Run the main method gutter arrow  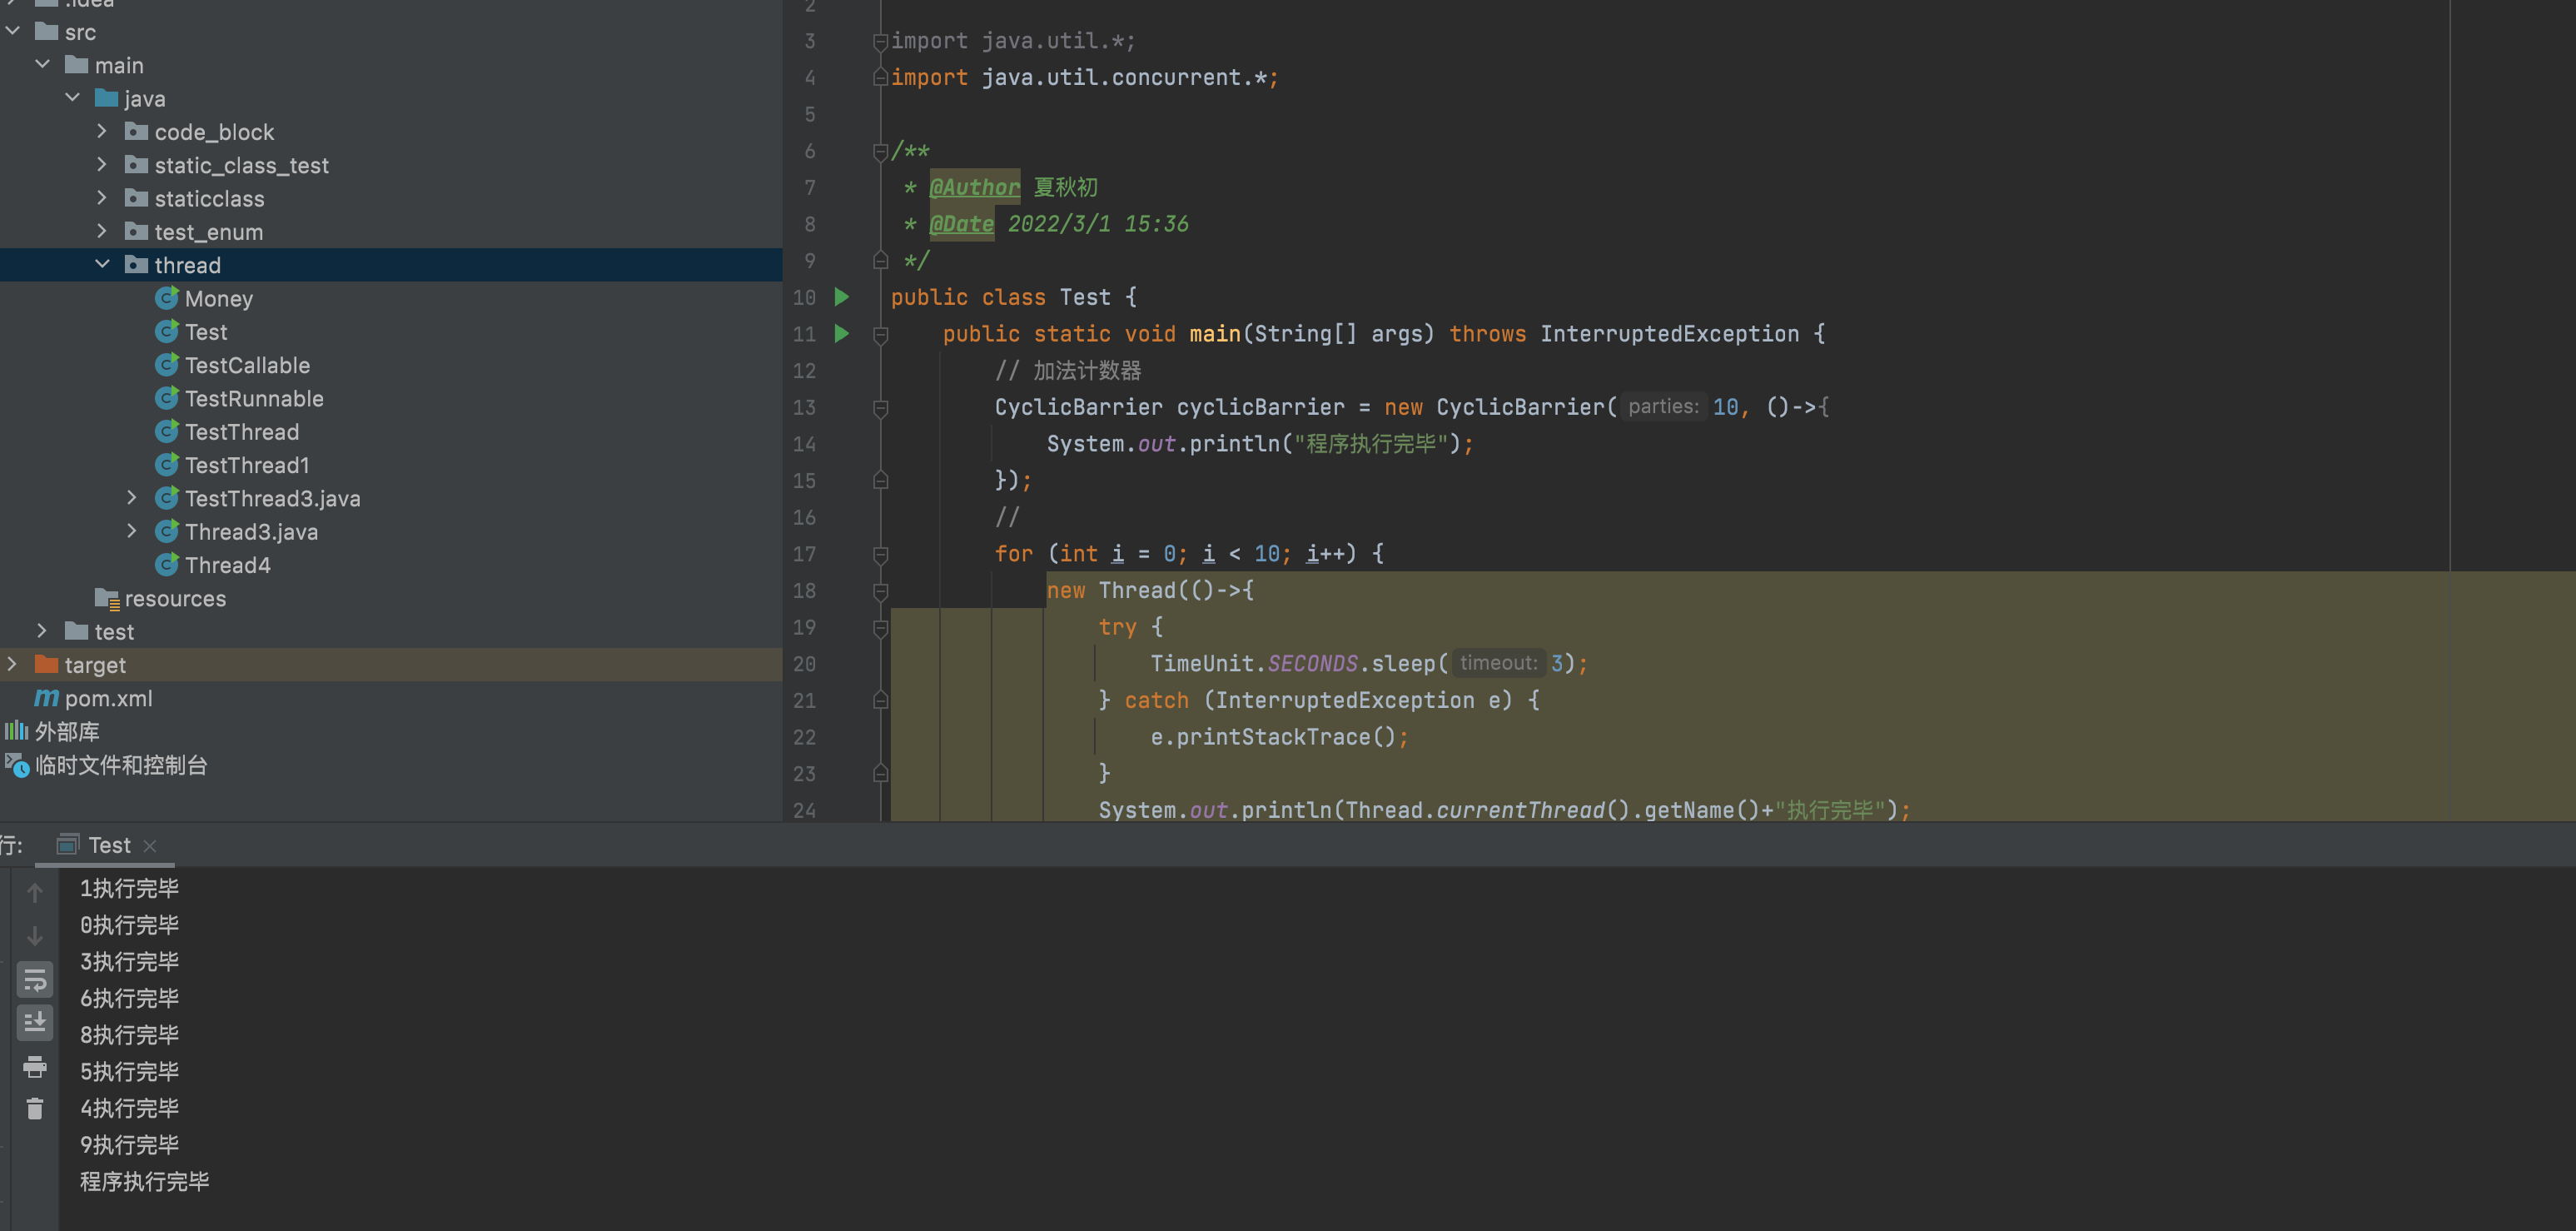point(841,334)
